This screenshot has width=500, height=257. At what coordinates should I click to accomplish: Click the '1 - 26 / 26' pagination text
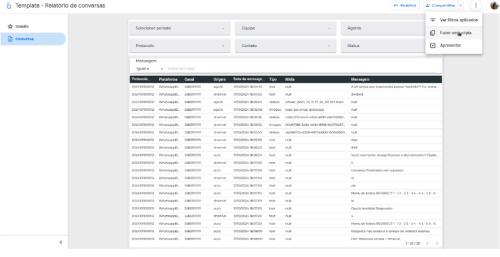pos(413,243)
